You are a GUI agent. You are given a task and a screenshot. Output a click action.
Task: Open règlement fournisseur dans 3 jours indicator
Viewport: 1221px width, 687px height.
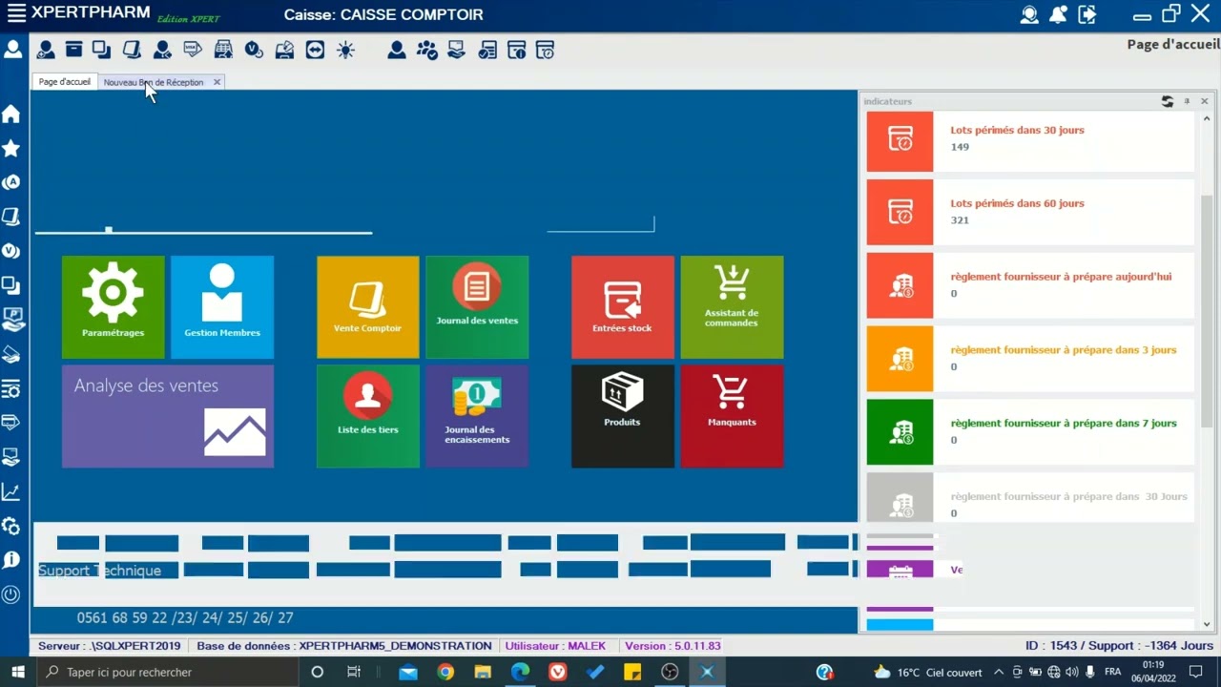point(1030,359)
